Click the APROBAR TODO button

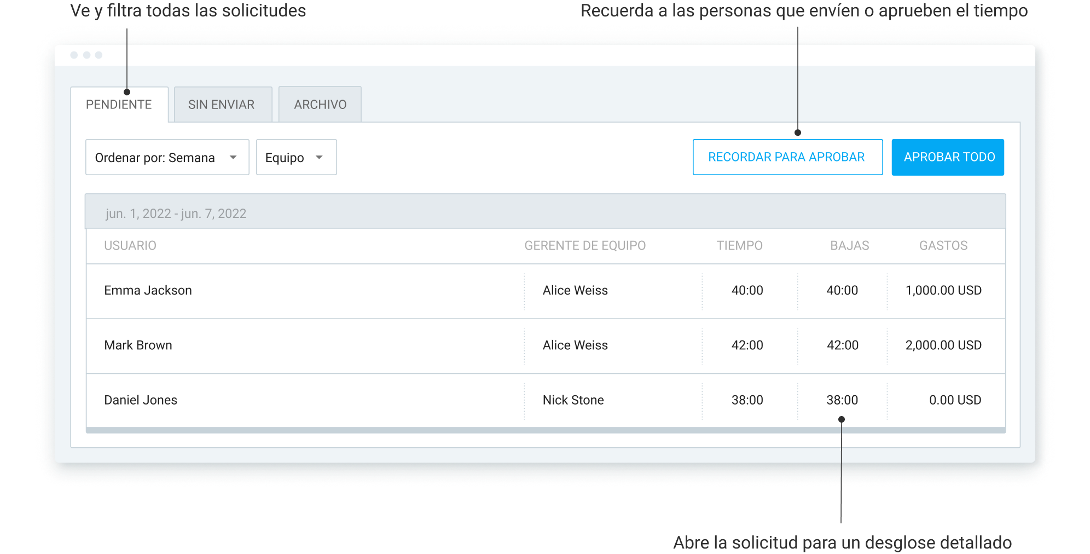click(x=948, y=157)
